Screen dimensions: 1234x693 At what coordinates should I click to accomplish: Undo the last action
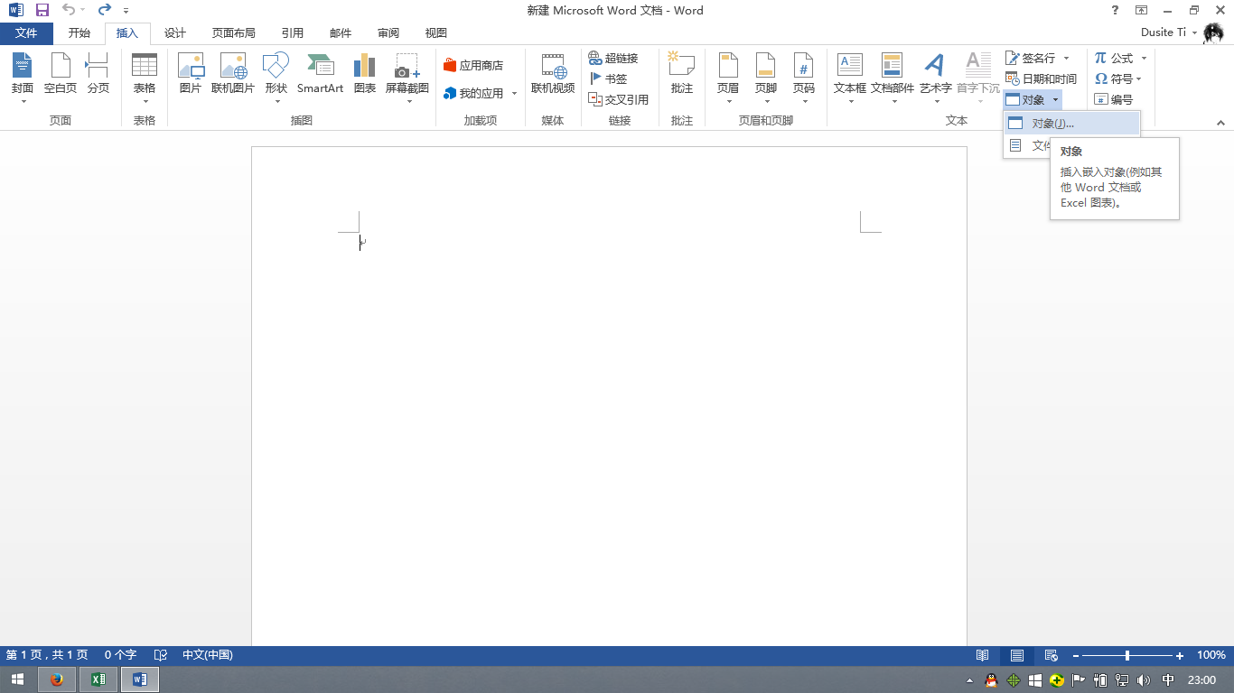point(69,10)
